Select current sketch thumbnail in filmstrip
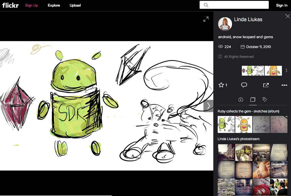 tap(253, 71)
